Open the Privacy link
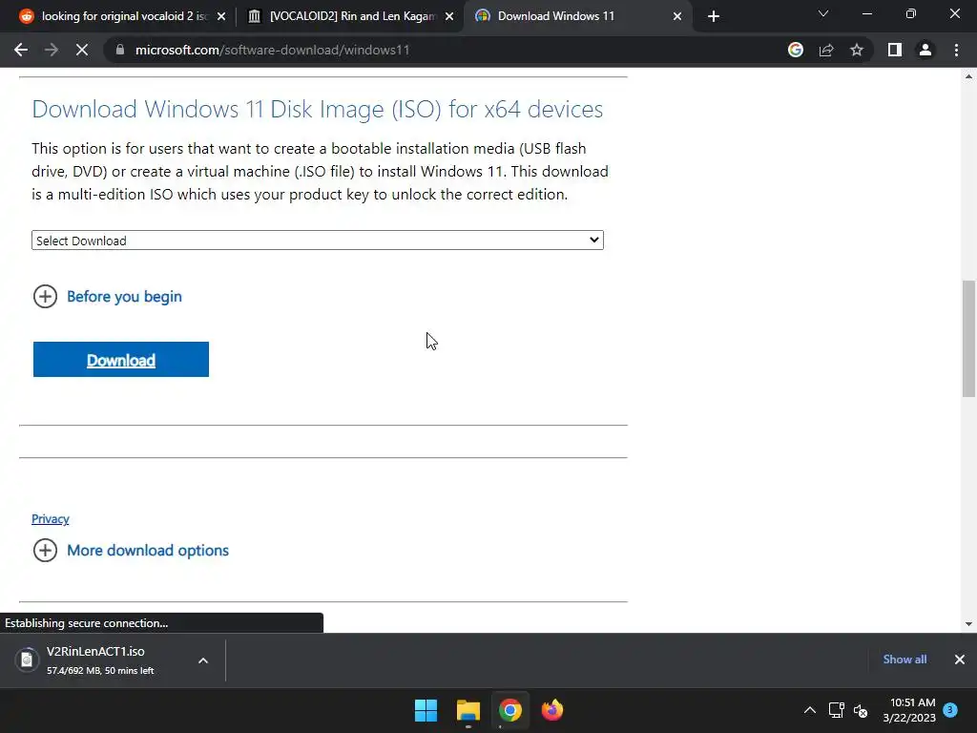Viewport: 977px width, 733px height. [51, 518]
